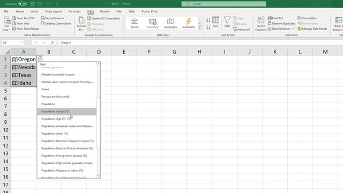Select Population: Foreign born persons (%)
This screenshot has width=343, height=193.
pyautogui.click(x=66, y=155)
